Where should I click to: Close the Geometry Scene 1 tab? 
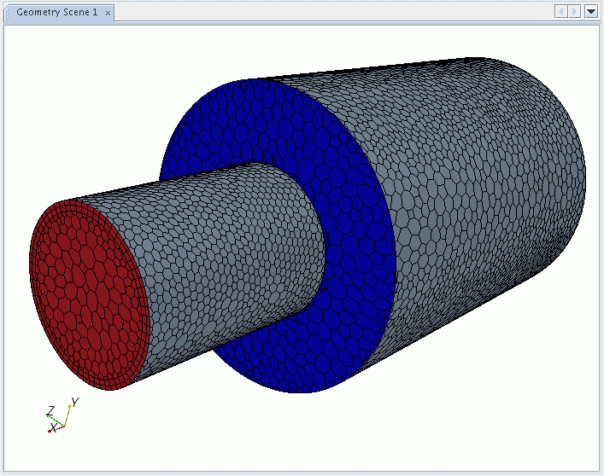(x=108, y=13)
